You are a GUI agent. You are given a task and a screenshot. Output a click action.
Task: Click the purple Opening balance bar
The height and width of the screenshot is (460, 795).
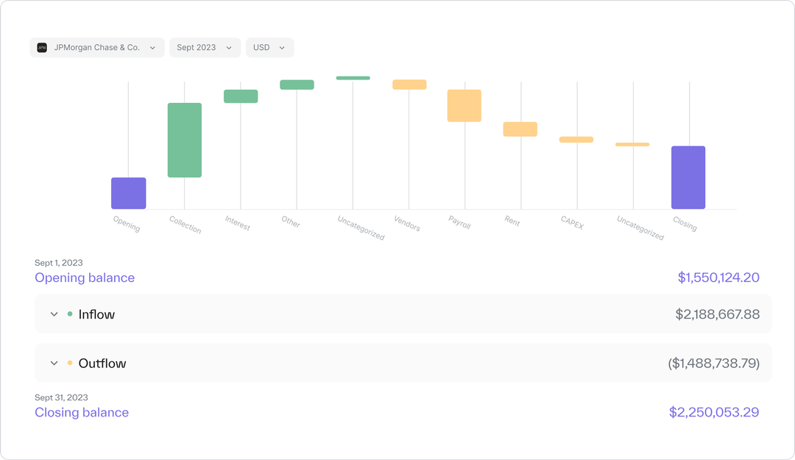(127, 192)
